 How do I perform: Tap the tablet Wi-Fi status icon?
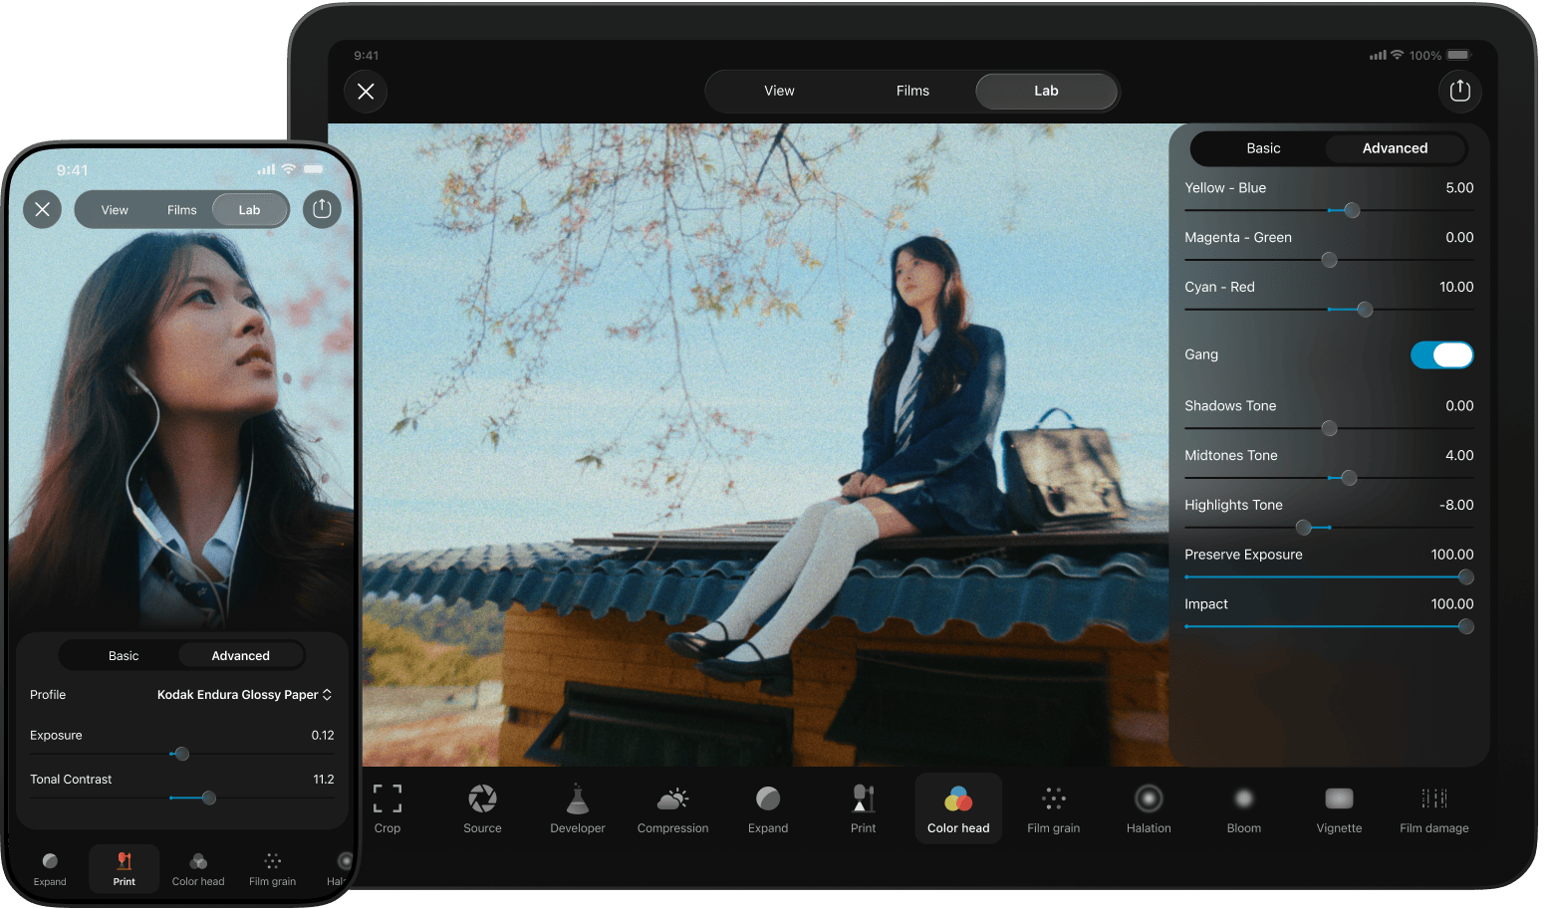point(1397,55)
